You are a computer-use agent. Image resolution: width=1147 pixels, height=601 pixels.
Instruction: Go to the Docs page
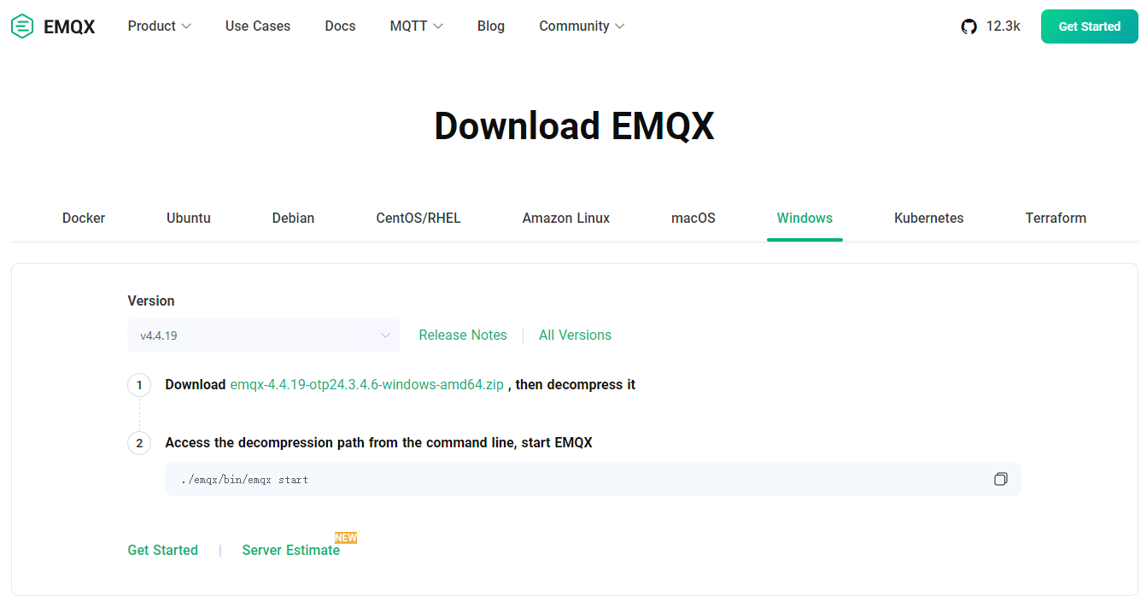340,26
